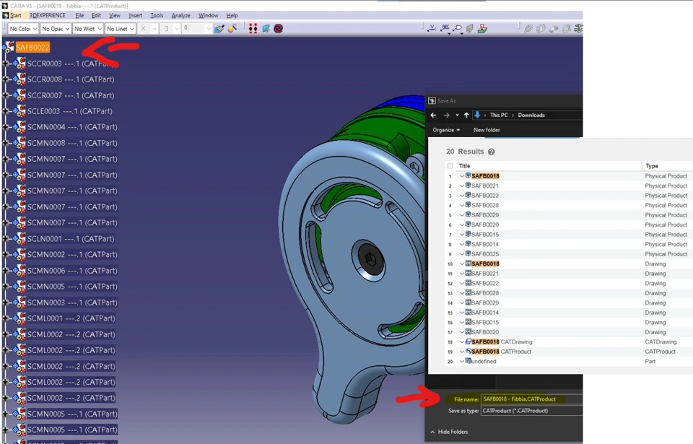
Task: Click SAFB0022 Physical Product result row 3
Action: coord(485,196)
